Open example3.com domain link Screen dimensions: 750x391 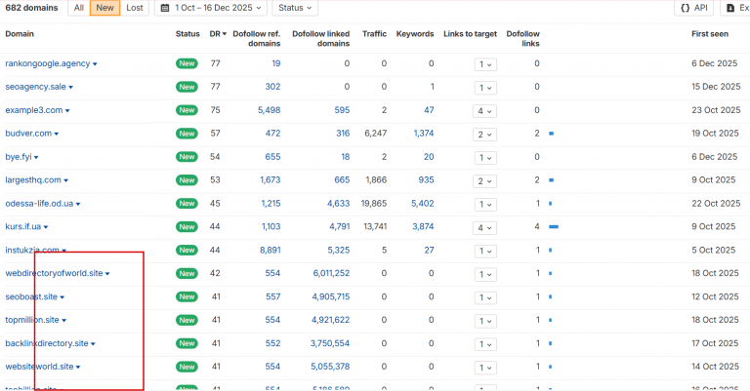click(34, 110)
